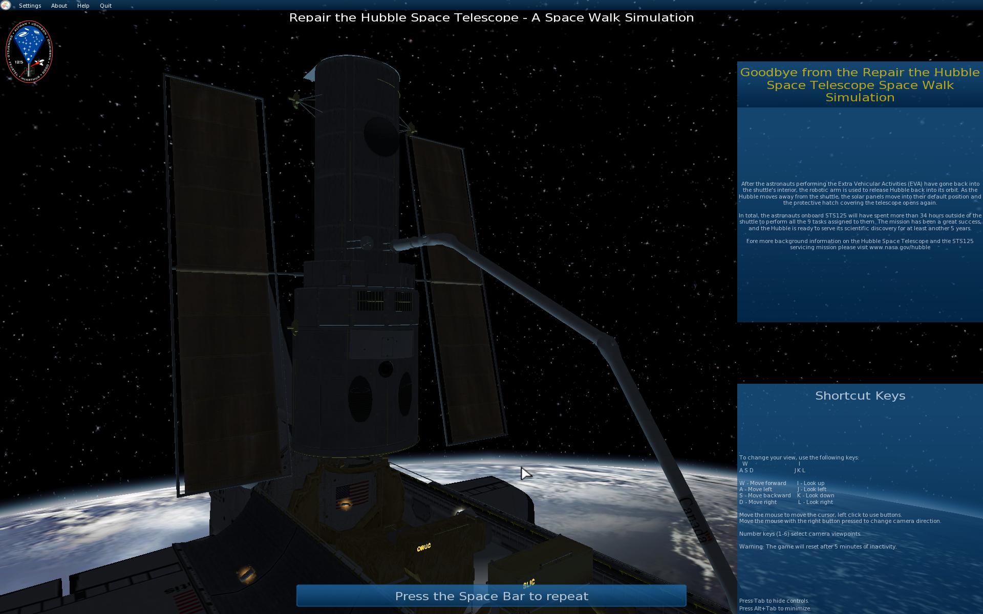983x614 pixels.
Task: Select Quit in the menu bar
Action: pos(105,6)
